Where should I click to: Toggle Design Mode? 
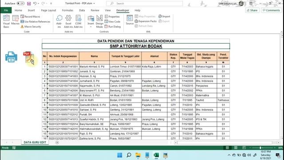point(99,21)
